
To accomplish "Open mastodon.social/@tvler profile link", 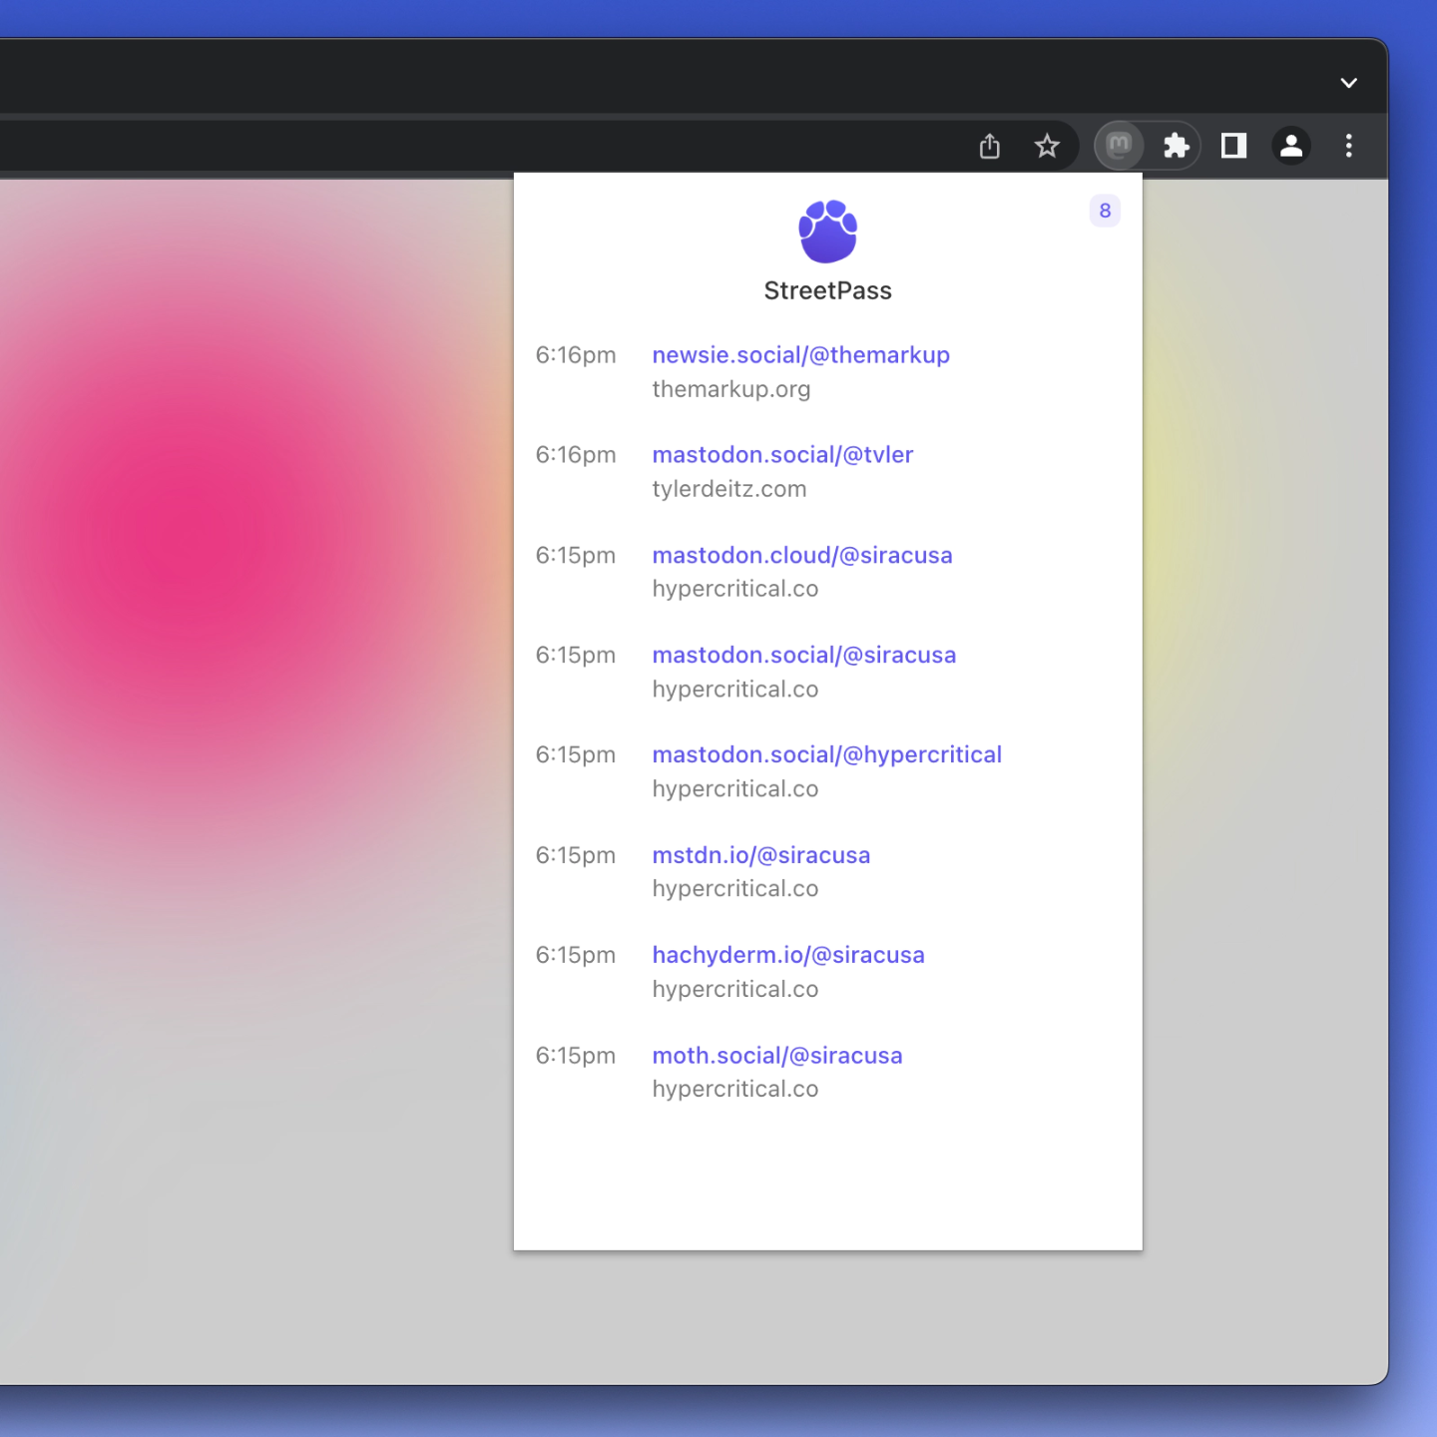I will (782, 455).
